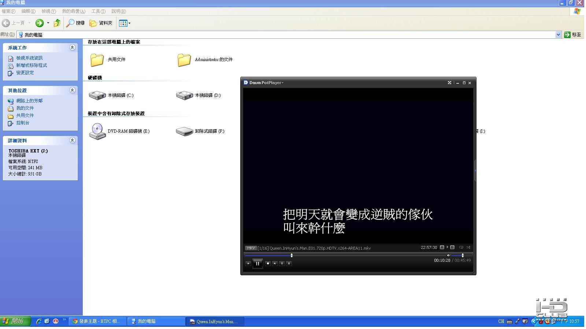Set A-B repeat point A
This screenshot has width=586, height=329.
[x=442, y=247]
